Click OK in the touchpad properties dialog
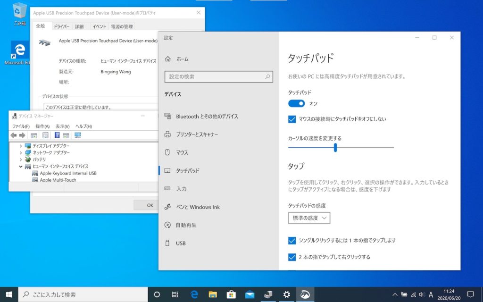The height and width of the screenshot is (302, 483). click(150, 205)
